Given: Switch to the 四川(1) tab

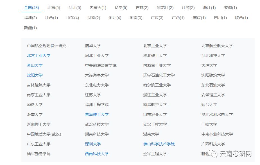Looking at the screenshot, I should 220,18.
